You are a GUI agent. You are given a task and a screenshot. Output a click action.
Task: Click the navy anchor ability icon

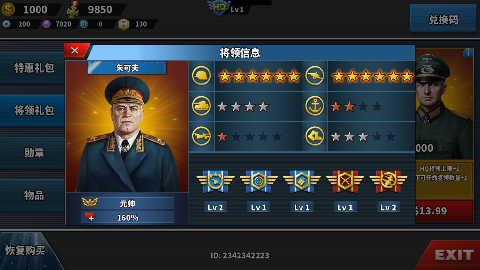pos(315,106)
